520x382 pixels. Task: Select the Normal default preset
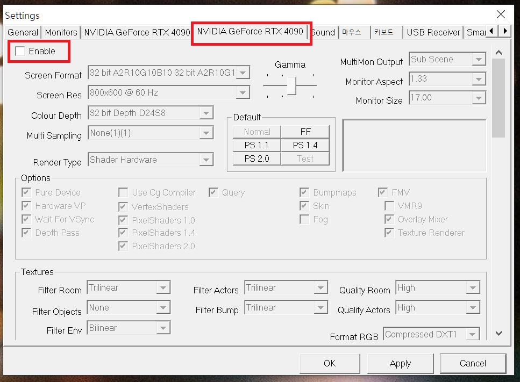coord(257,132)
